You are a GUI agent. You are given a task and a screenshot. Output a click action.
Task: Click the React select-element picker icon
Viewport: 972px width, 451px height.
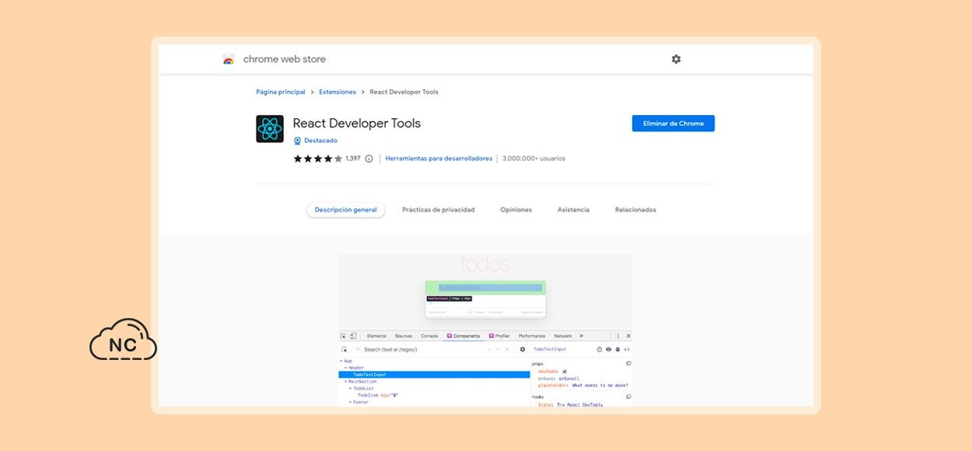point(344,350)
